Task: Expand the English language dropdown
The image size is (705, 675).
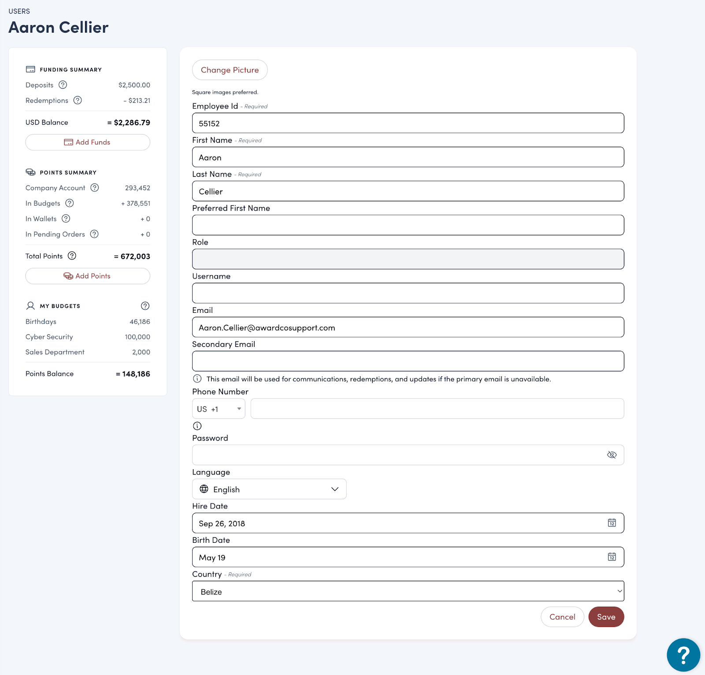Action: (269, 489)
